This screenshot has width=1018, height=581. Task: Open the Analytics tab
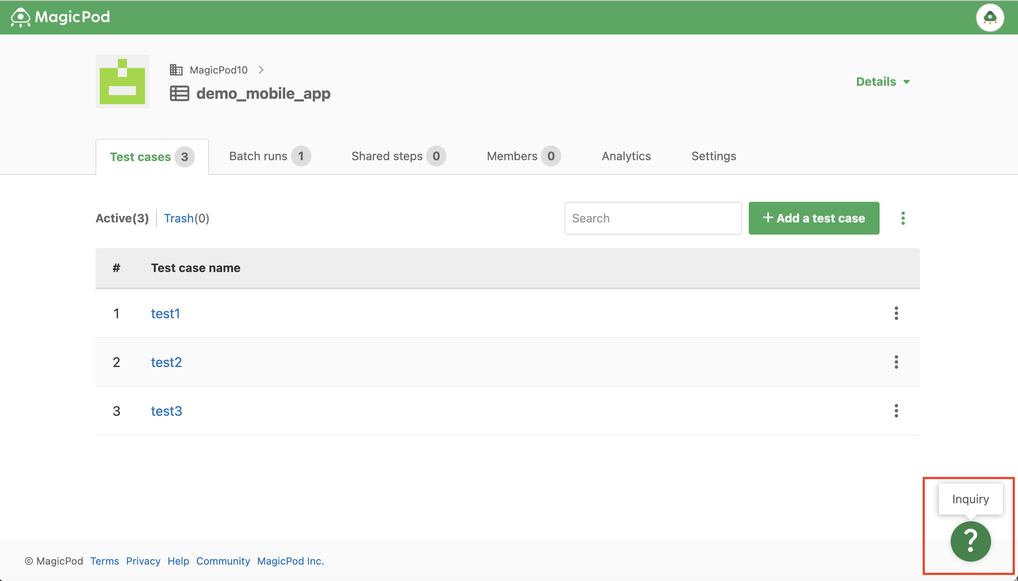(x=626, y=156)
